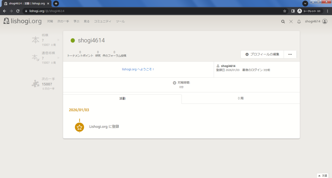Open the Chrome three-dot menu

(x=327, y=11)
